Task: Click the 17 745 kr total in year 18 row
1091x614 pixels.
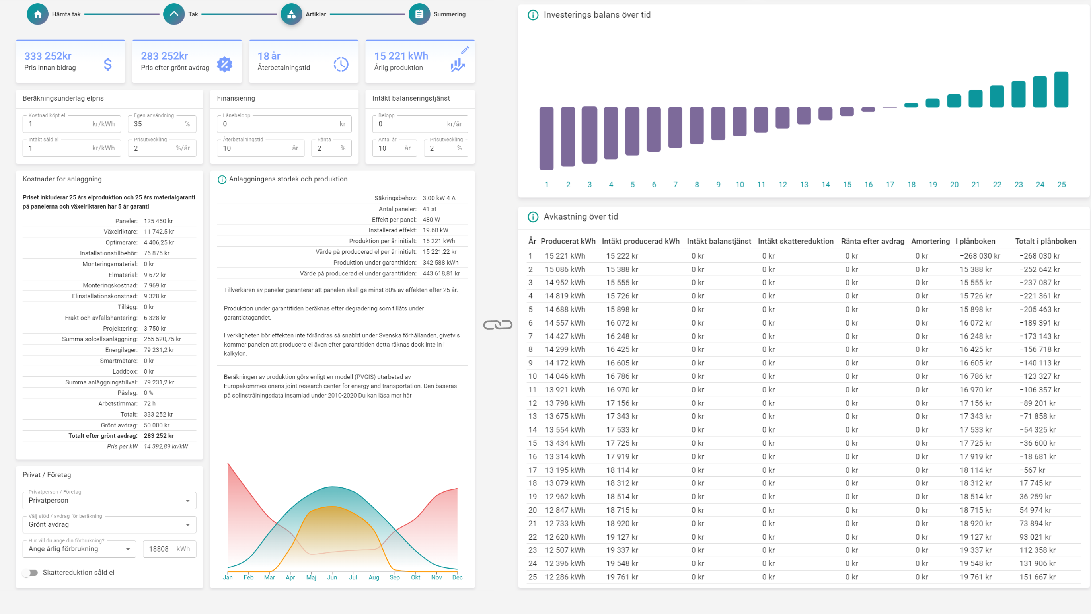Action: pyautogui.click(x=1035, y=483)
